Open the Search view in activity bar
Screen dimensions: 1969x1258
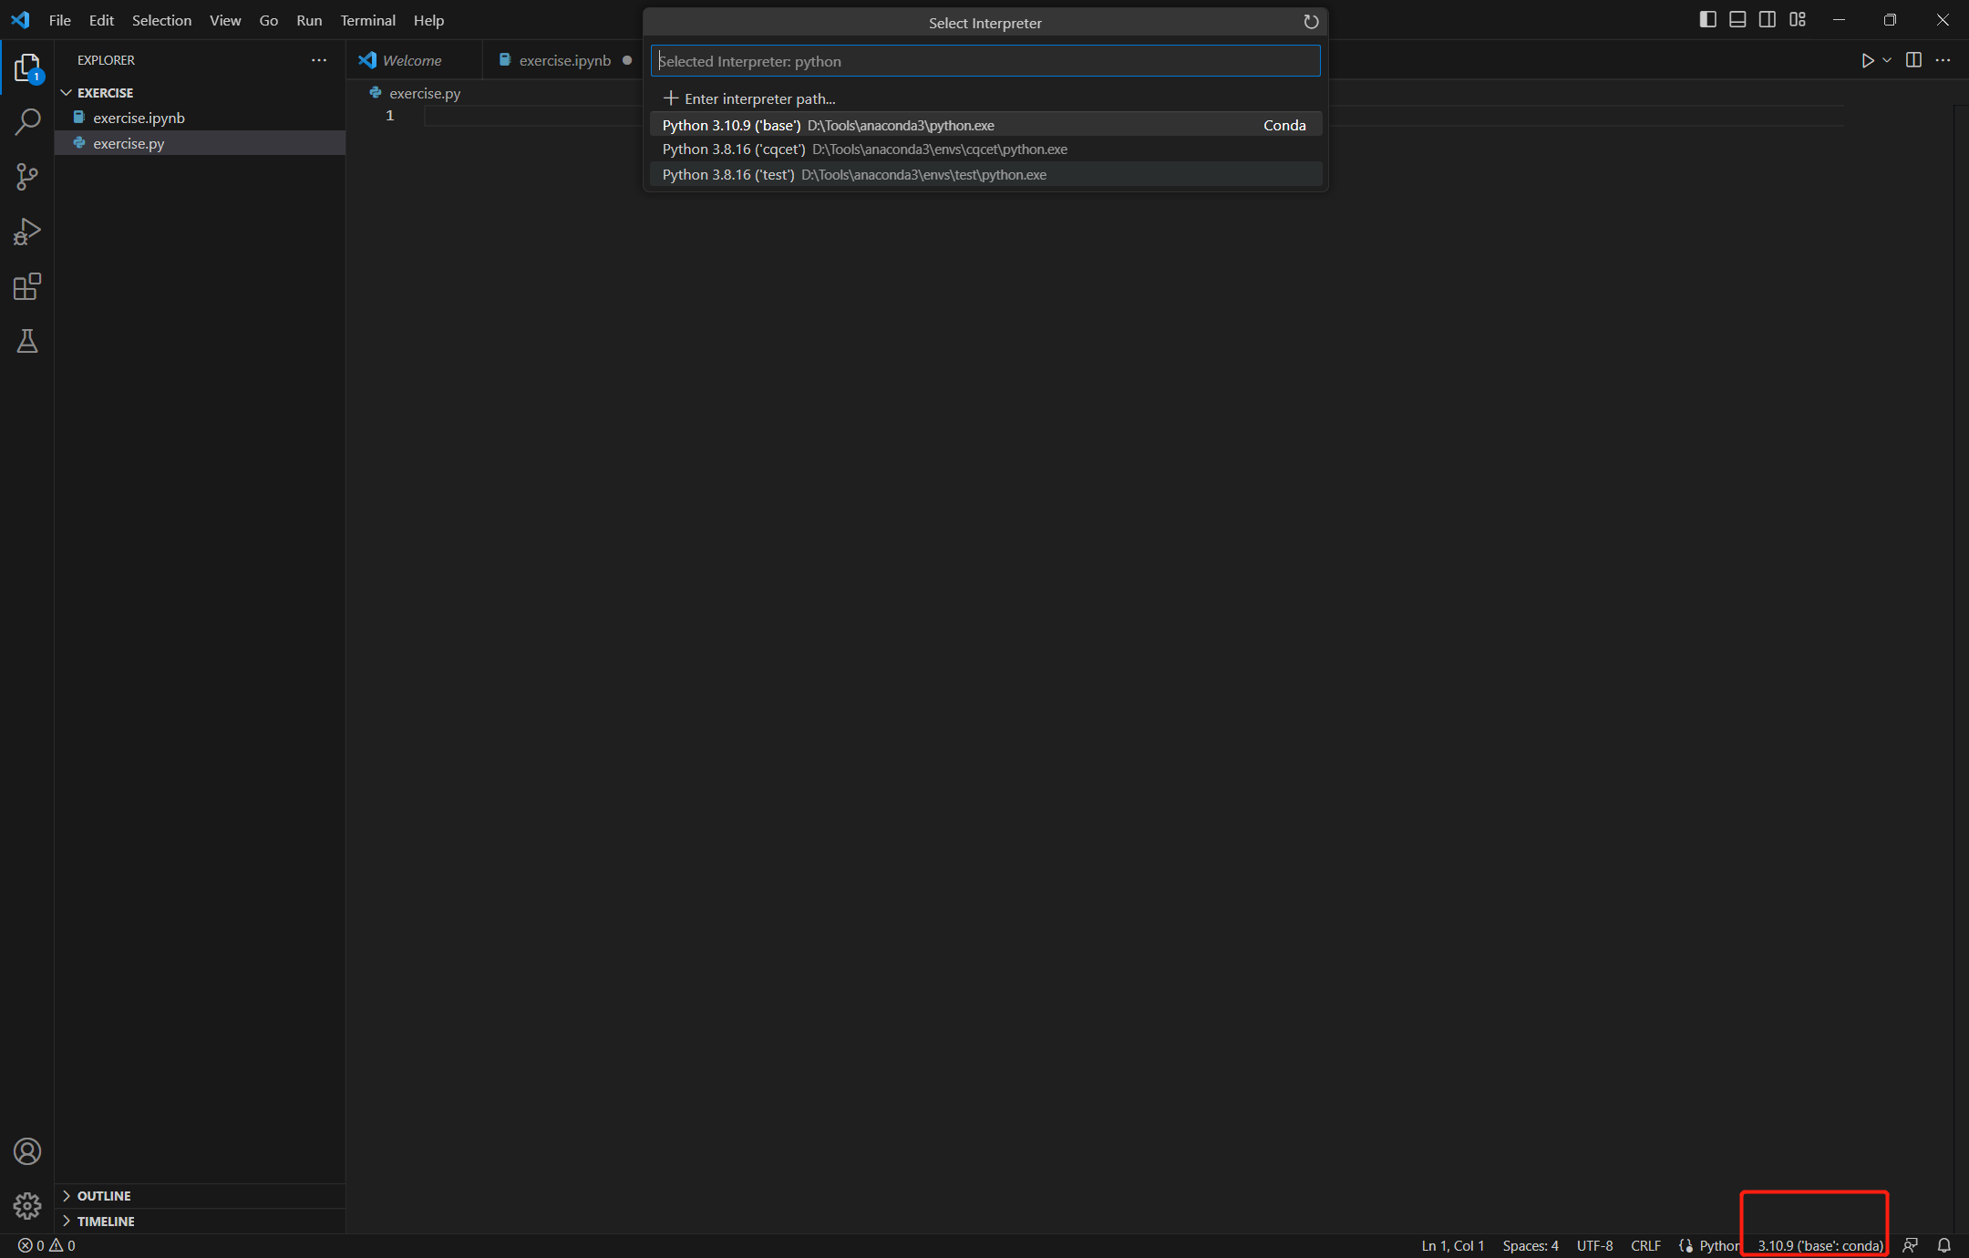click(x=27, y=121)
